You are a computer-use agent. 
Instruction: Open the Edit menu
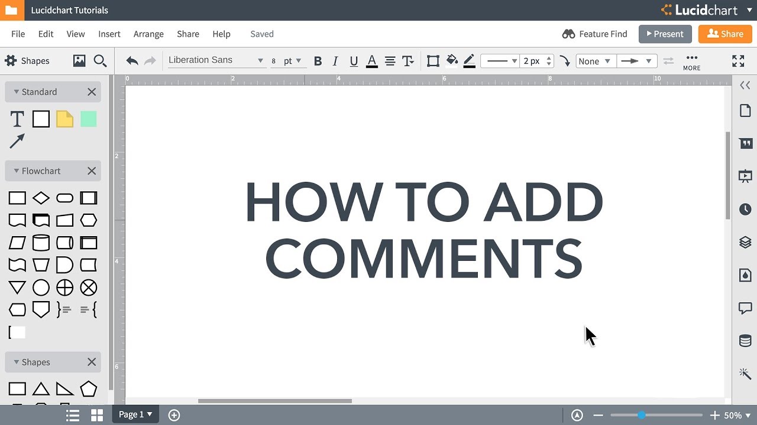click(x=46, y=34)
